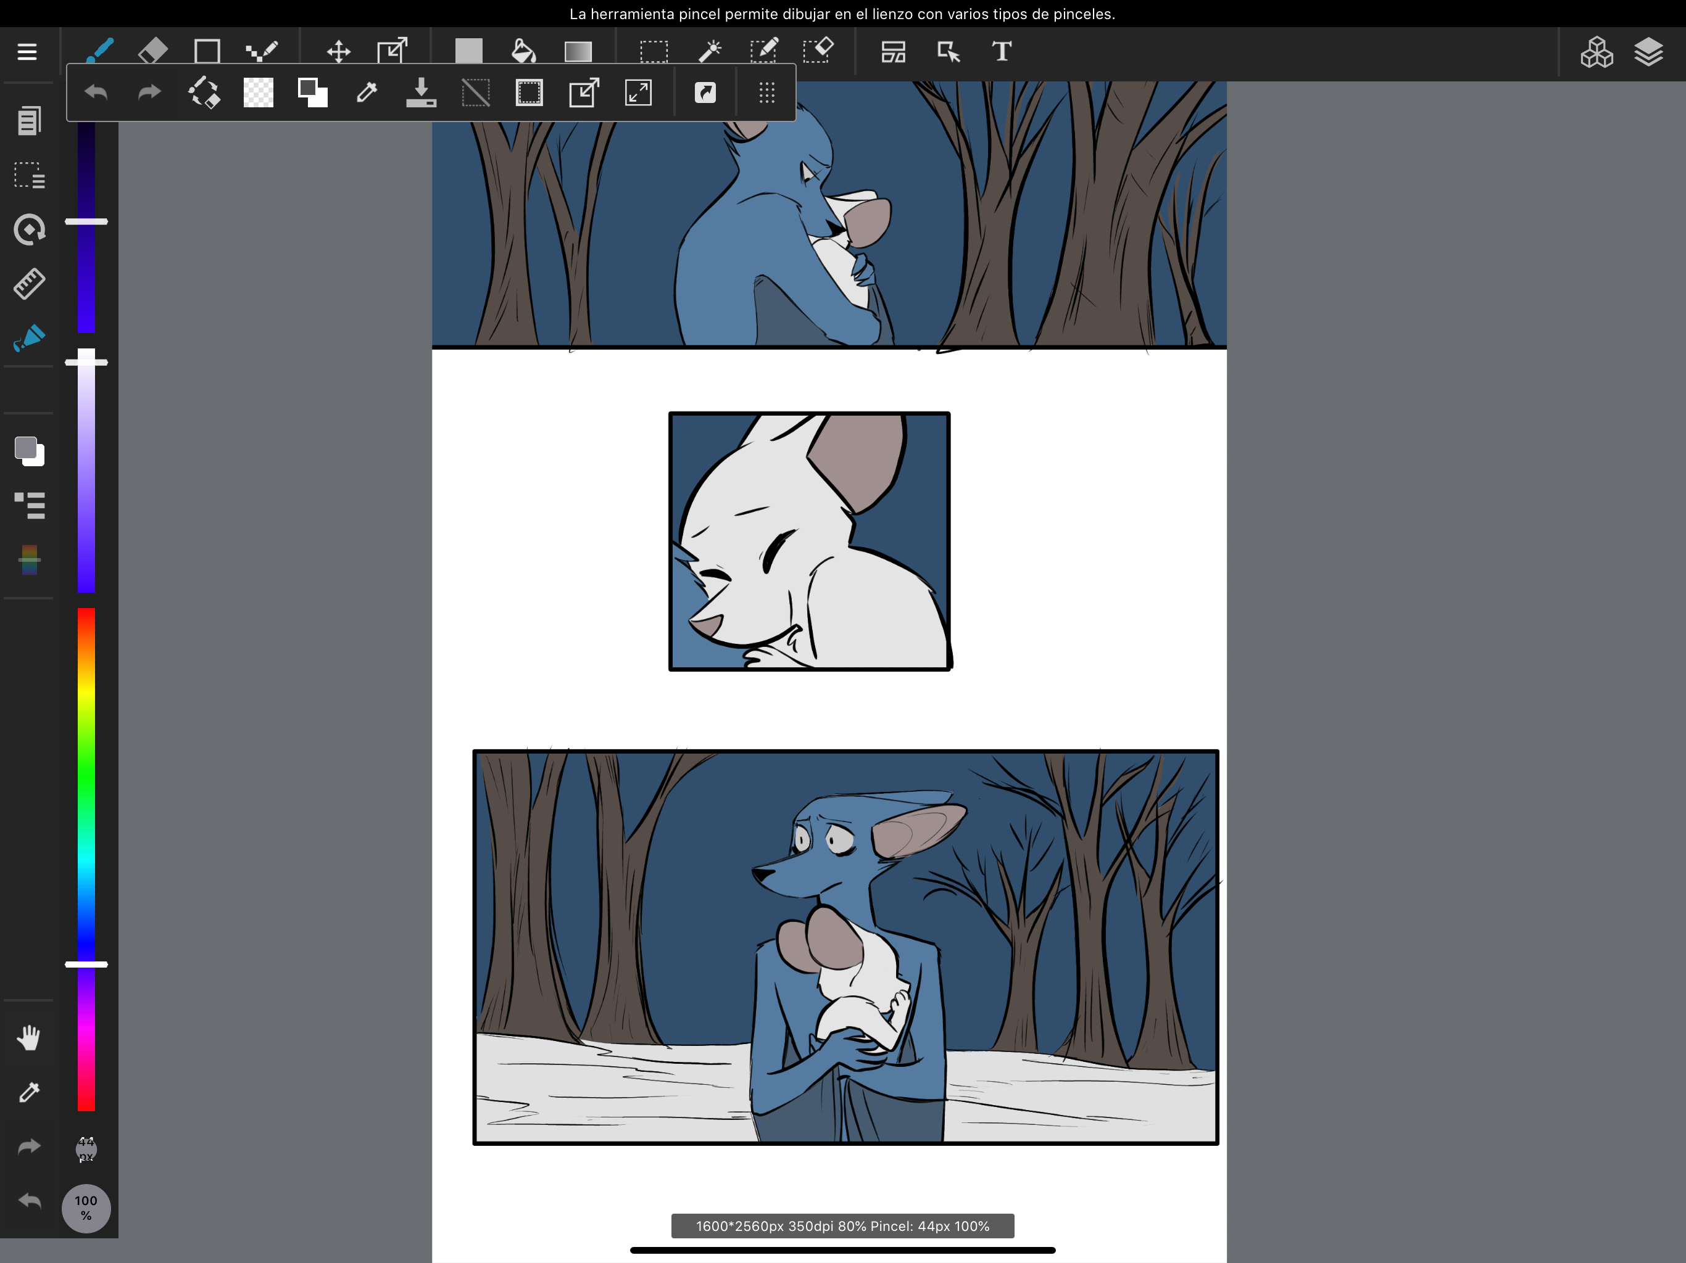Image resolution: width=1686 pixels, height=1263 pixels.
Task: Select the Bucket fill tool
Action: 523,52
